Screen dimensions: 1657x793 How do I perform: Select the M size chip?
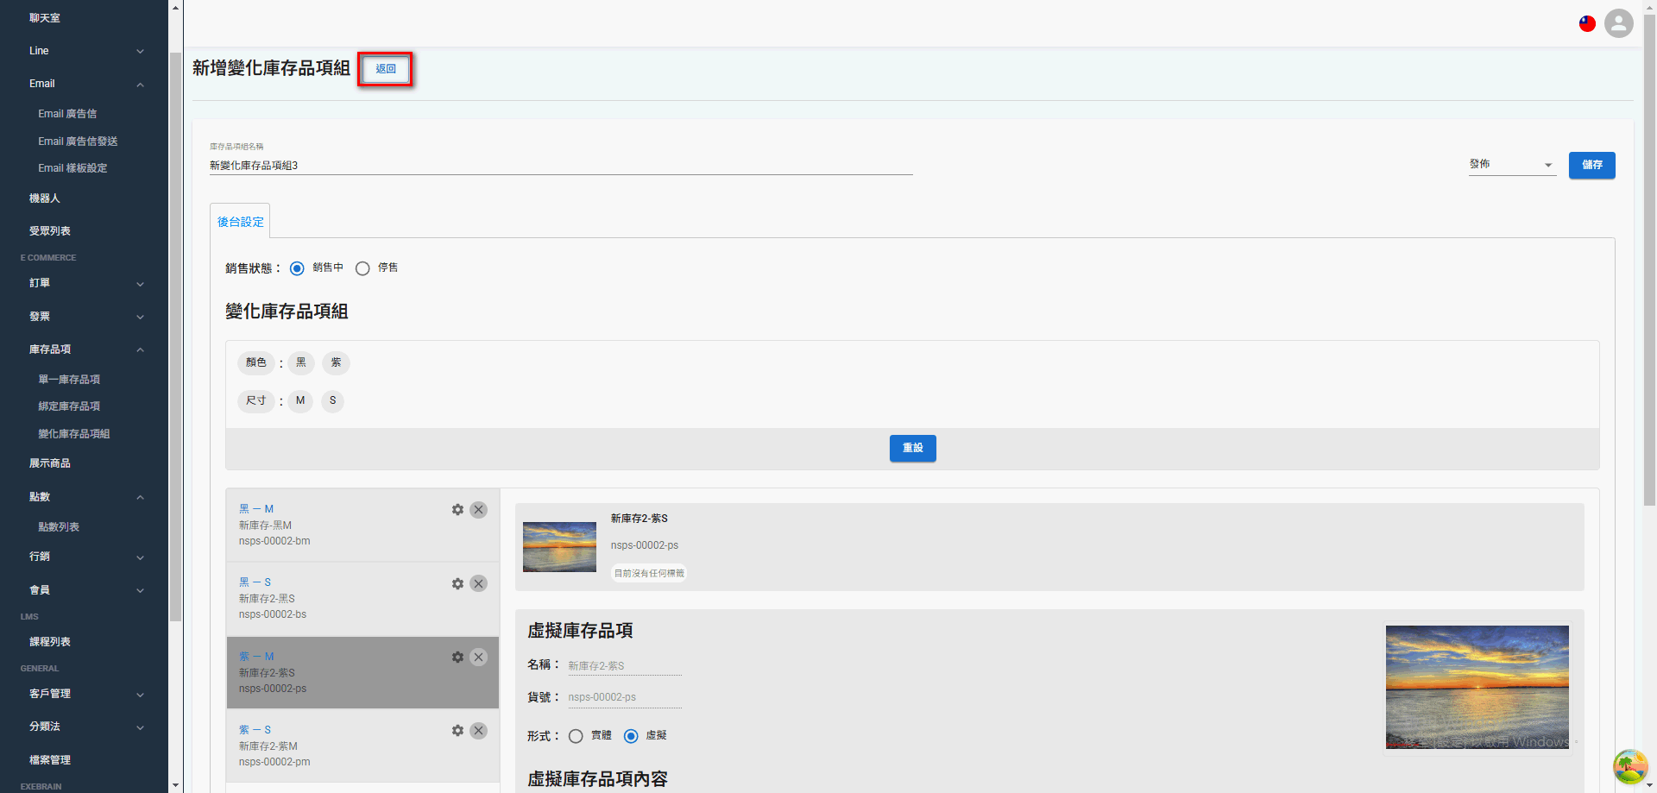300,401
